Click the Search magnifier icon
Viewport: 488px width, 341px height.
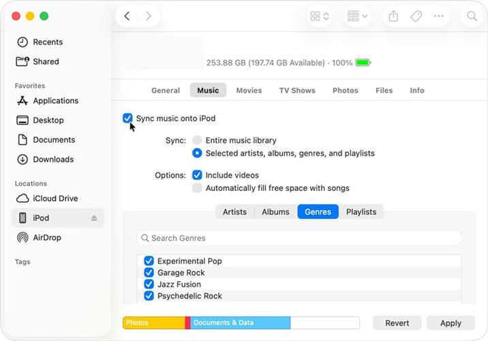(472, 16)
